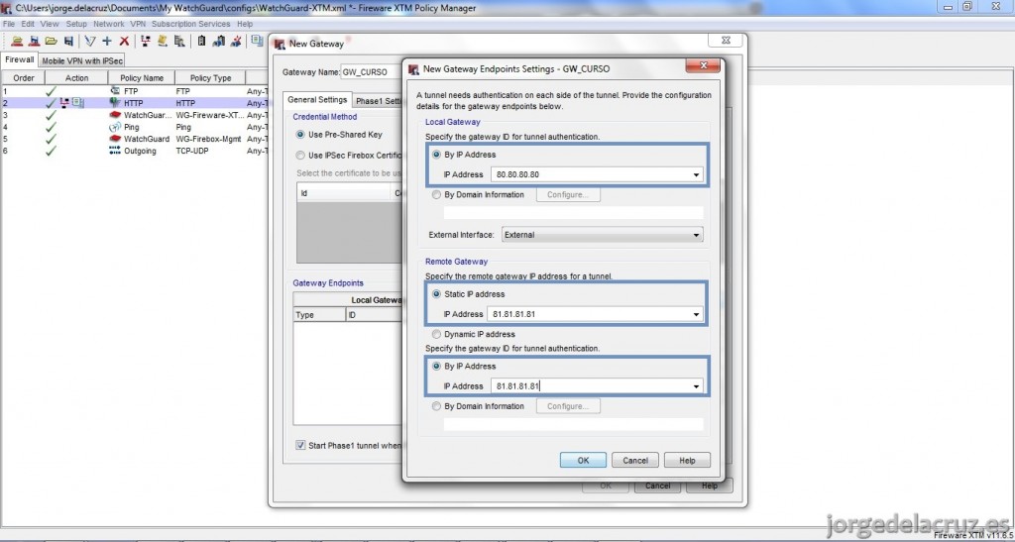Open the Setup menu
The image size is (1015, 542).
click(76, 24)
